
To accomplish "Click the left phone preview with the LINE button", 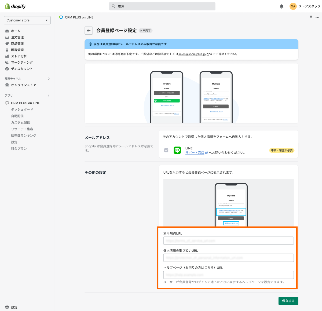I will point(167,97).
